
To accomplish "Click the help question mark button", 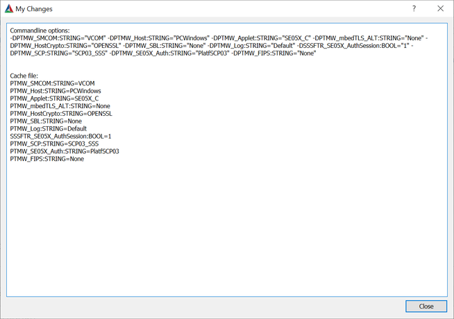I will click(x=414, y=9).
